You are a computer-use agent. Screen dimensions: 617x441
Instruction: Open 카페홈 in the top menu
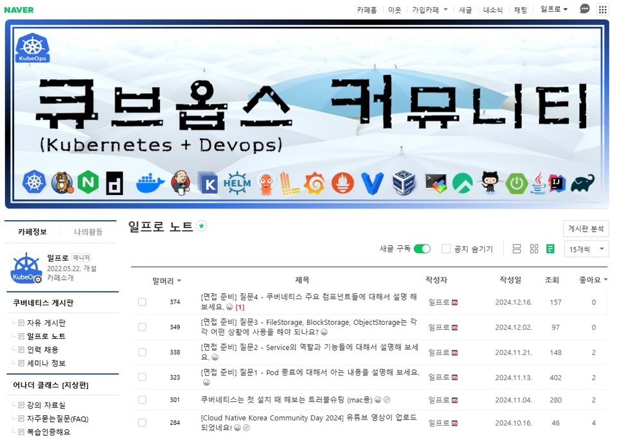pos(367,10)
